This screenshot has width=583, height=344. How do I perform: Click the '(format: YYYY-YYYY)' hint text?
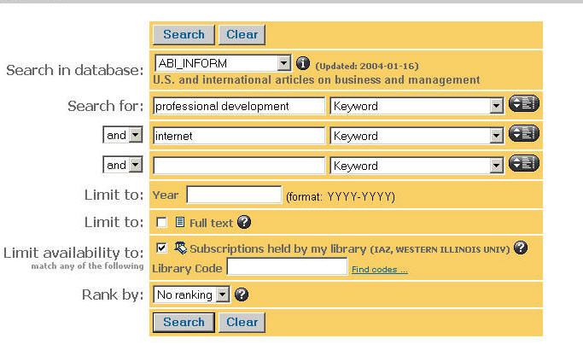click(341, 196)
